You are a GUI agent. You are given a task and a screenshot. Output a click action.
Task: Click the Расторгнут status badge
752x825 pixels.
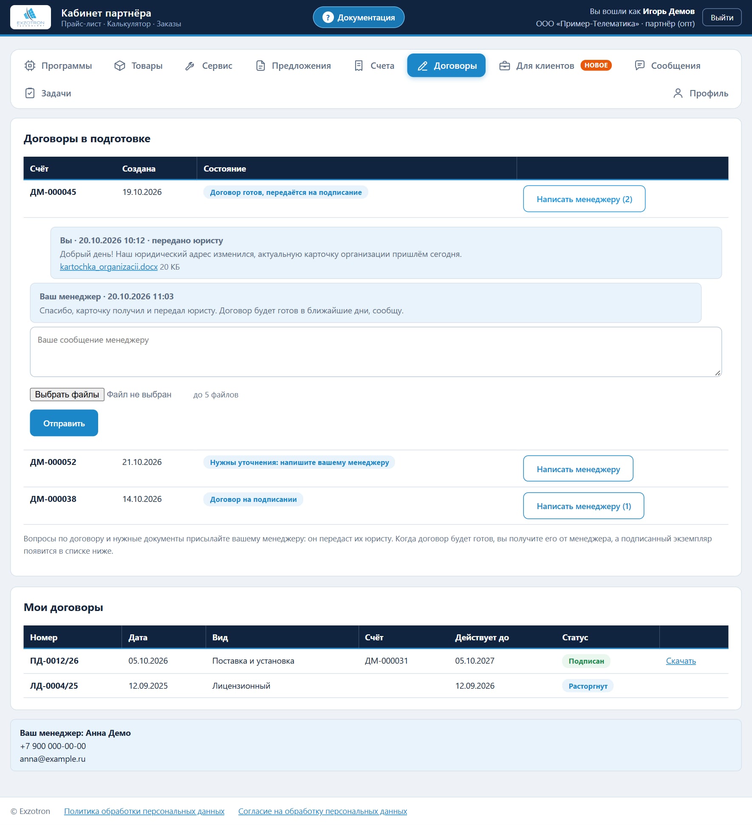[588, 686]
